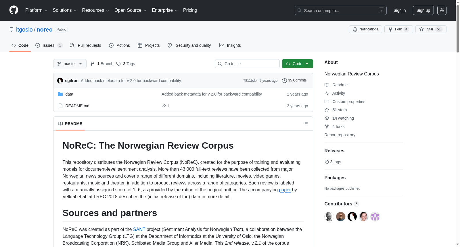Screen dimensions: 460x247
Task: Open the Releases heading link
Action: [x=334, y=151]
